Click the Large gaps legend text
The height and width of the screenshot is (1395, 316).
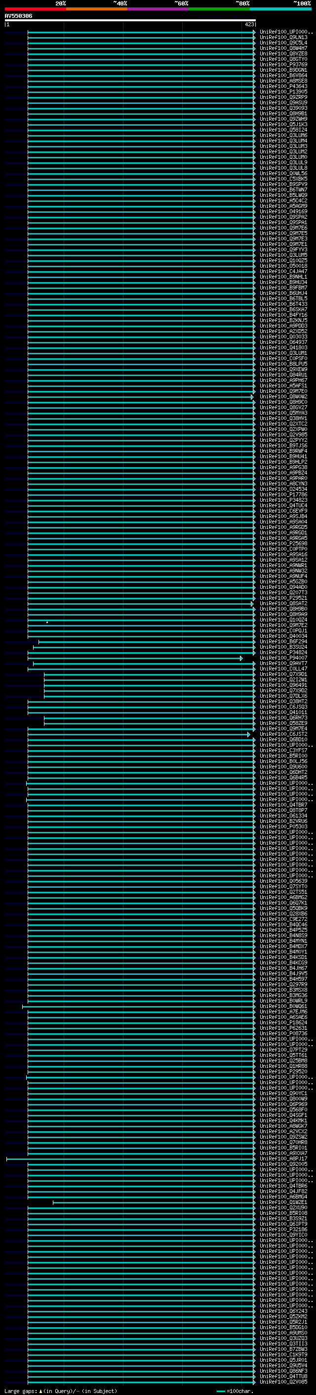21,1391
